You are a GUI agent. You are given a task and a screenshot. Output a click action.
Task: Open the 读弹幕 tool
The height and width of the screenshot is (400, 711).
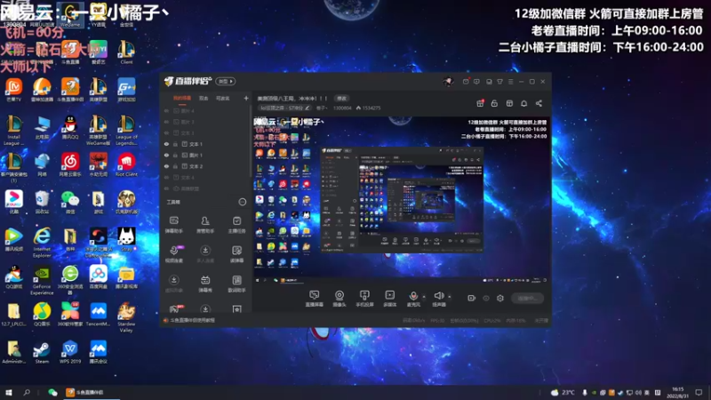coord(236,254)
